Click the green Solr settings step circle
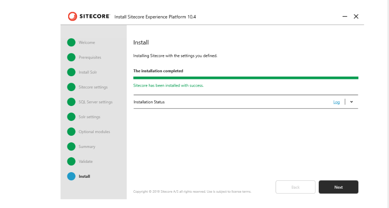This screenshot has width=389, height=208. pos(71,117)
